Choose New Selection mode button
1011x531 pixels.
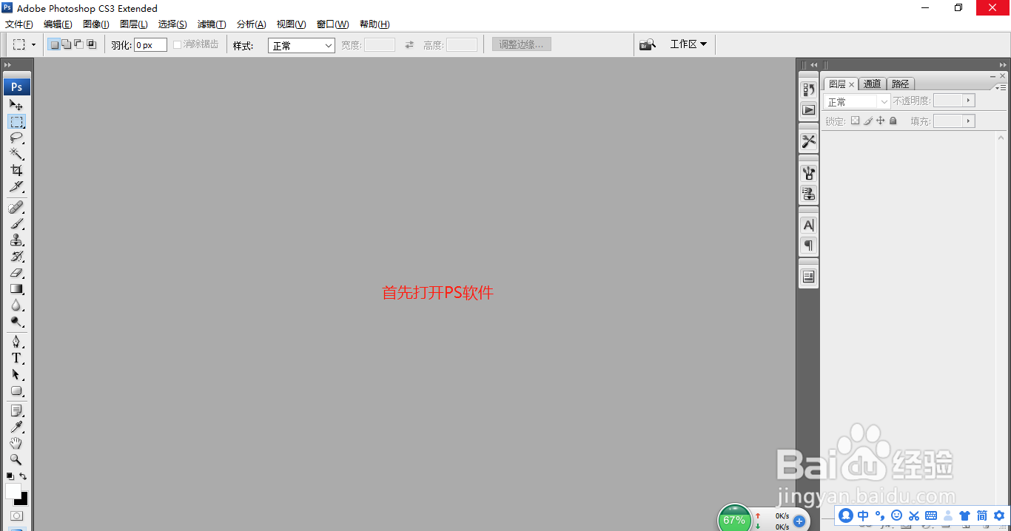[x=54, y=44]
